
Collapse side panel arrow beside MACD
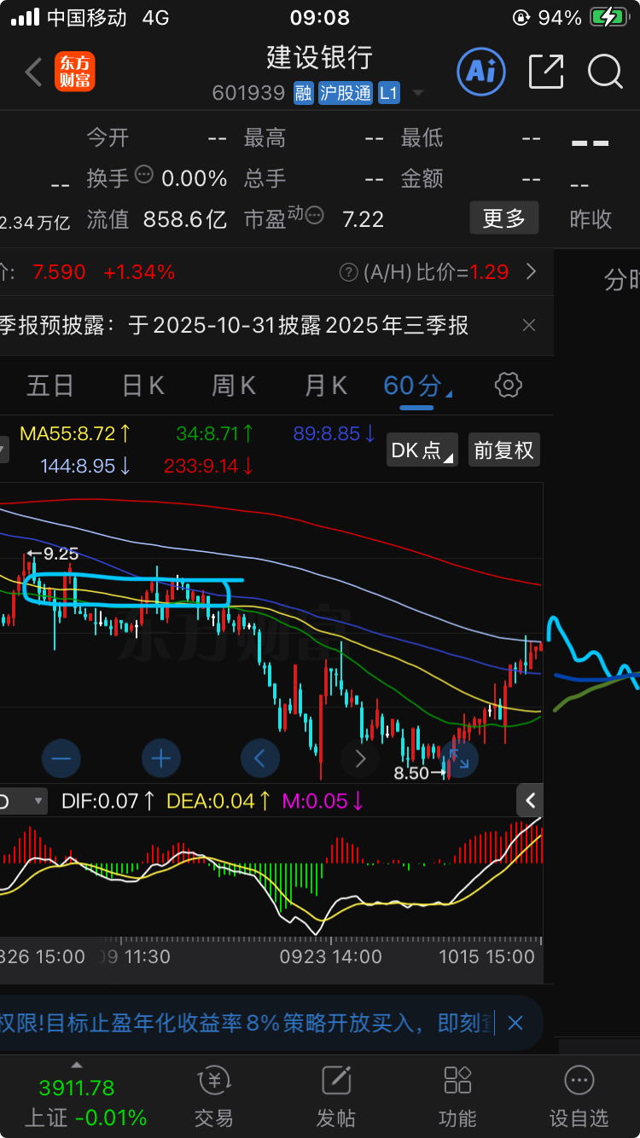(530, 800)
